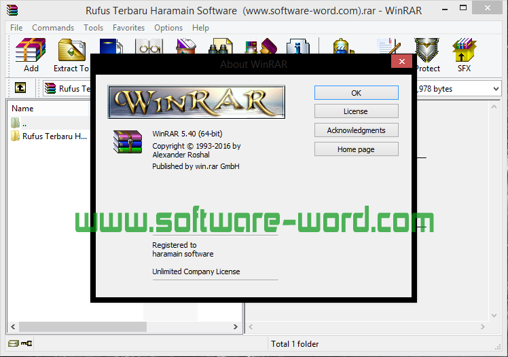The image size is (508, 357).
Task: Click the 'Unlimited Company License' text
Action: point(196,271)
